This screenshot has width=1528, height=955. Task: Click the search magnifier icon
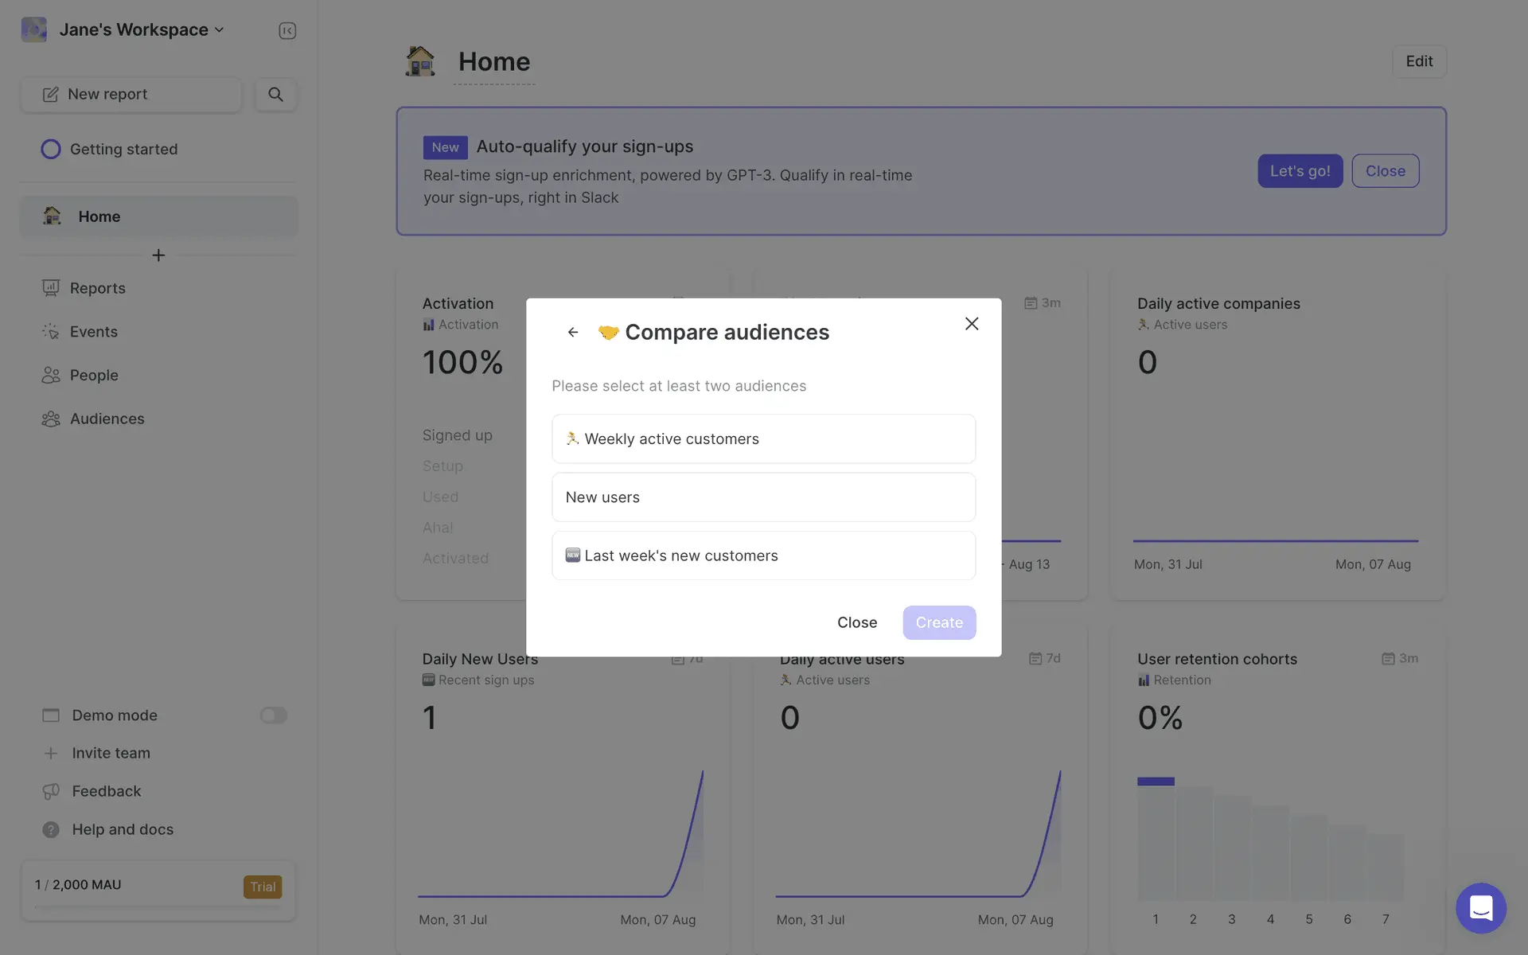275,94
